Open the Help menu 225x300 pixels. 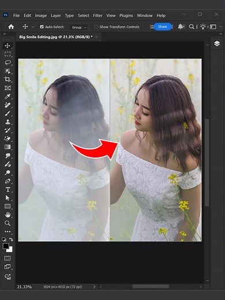161,16
